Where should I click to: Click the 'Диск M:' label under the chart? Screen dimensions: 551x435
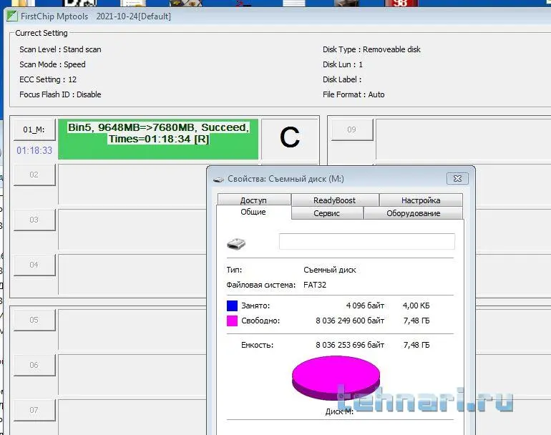[339, 411]
